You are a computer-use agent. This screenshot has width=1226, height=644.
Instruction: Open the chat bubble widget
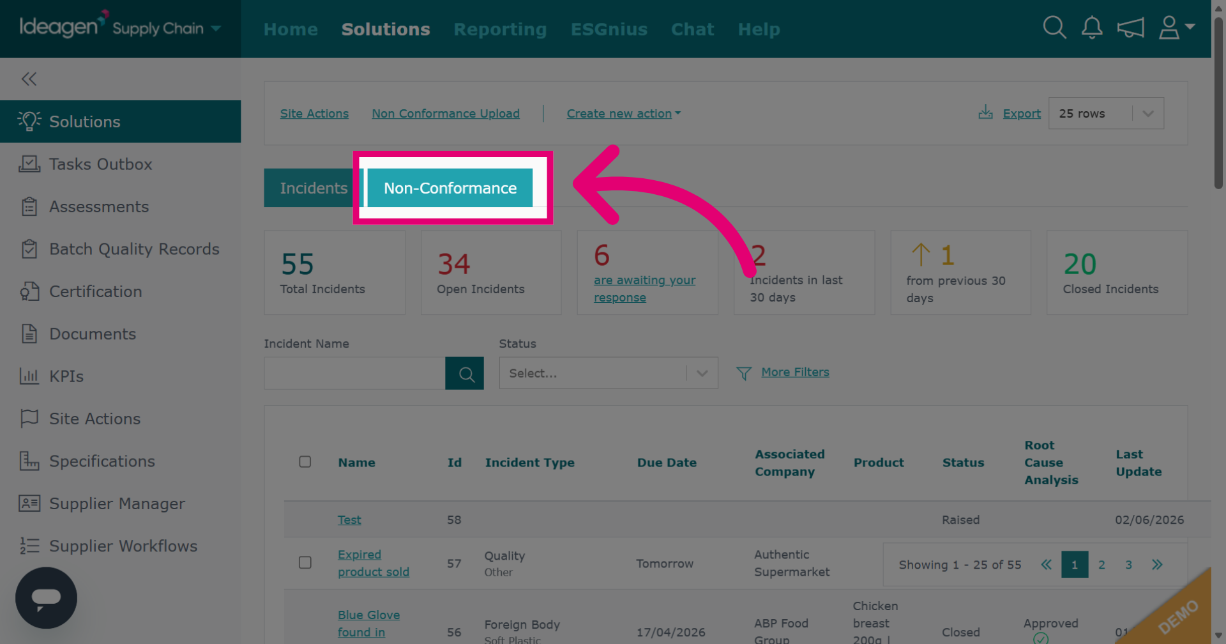(46, 598)
